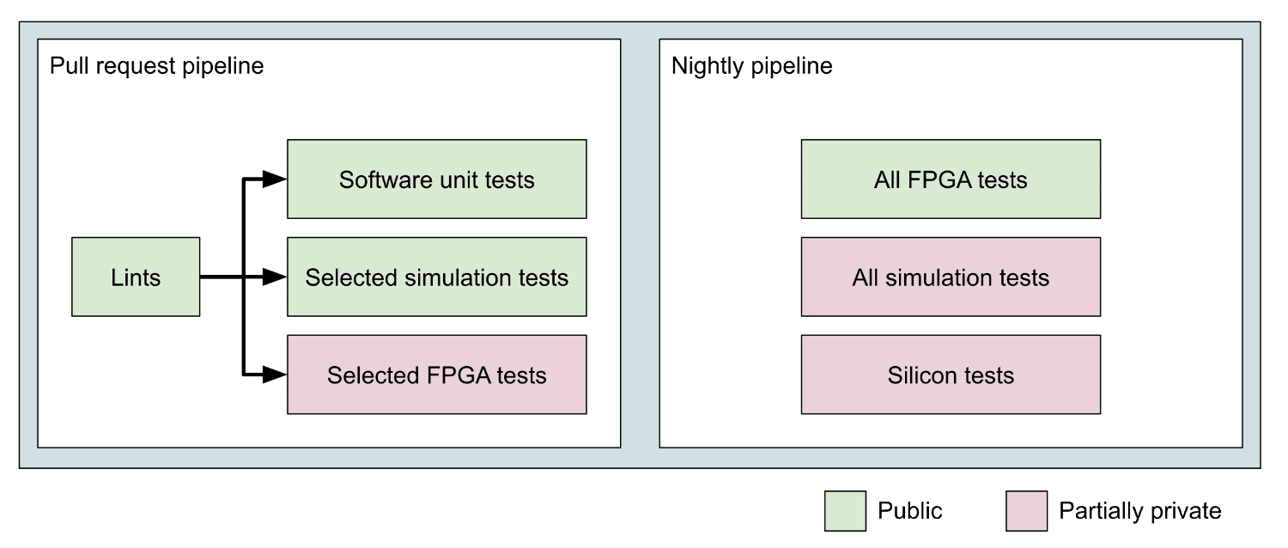Click the Public legend label
The image size is (1288, 548).
(x=909, y=511)
